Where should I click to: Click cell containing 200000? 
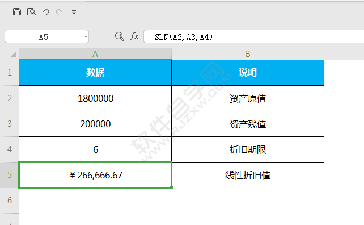click(95, 124)
